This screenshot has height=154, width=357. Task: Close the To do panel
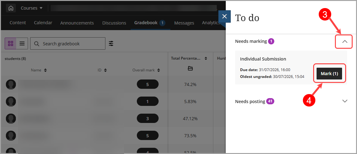(x=225, y=16)
